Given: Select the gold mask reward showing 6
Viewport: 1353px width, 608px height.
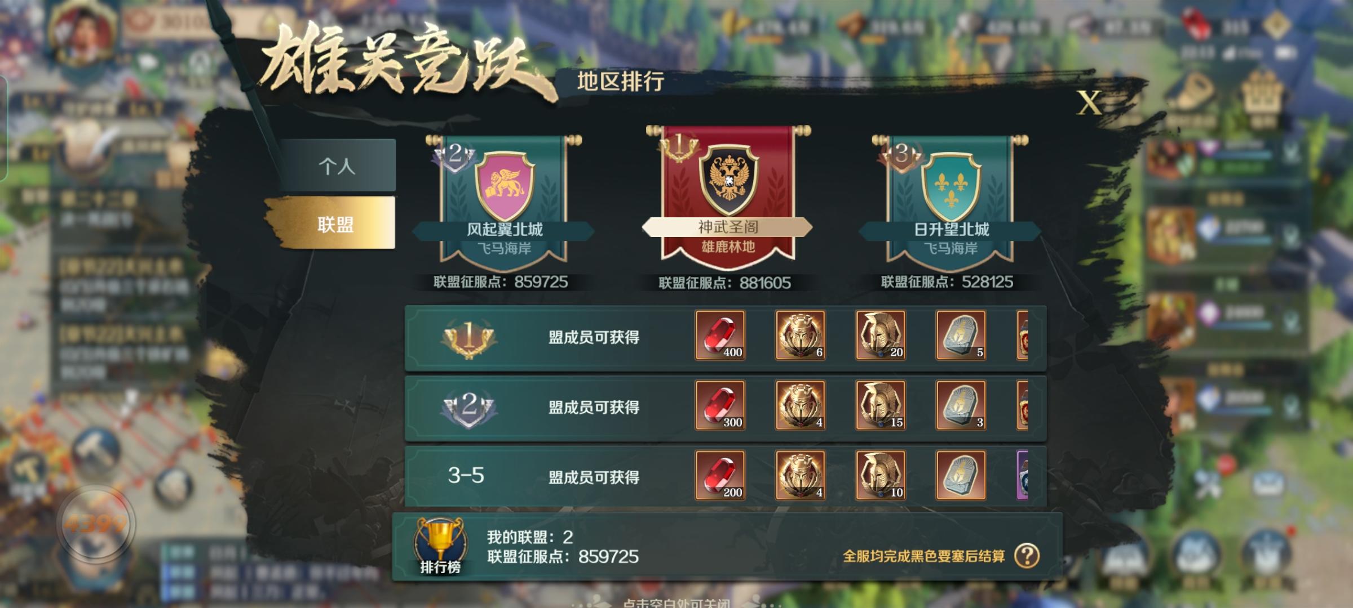Looking at the screenshot, I should pyautogui.click(x=801, y=336).
